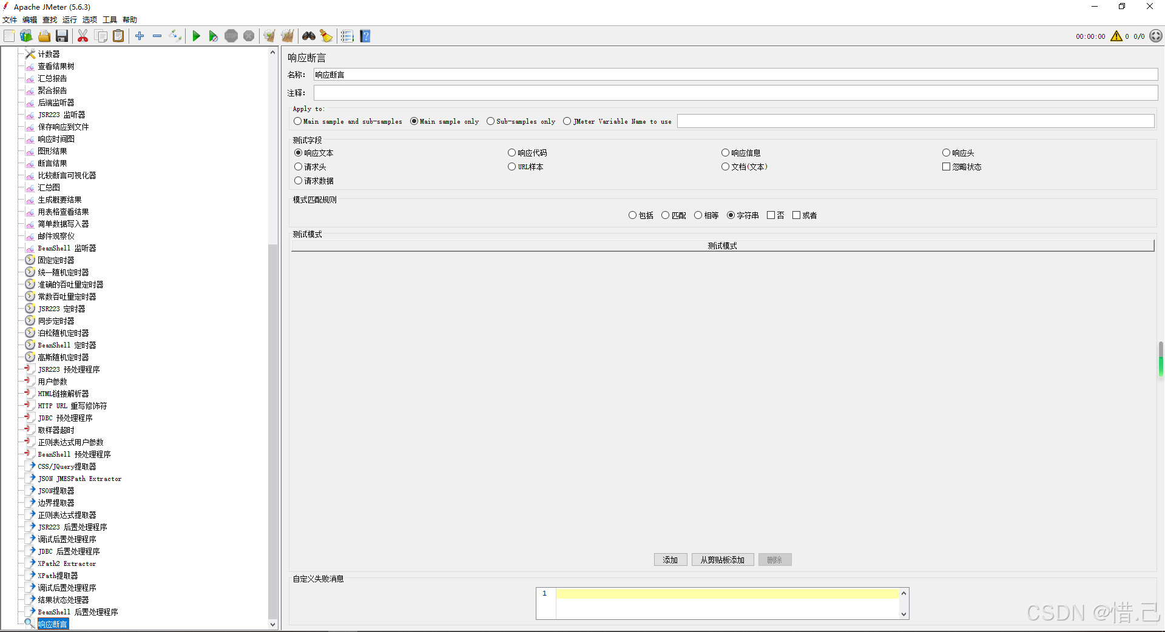Open the 查找 menu
The image size is (1165, 632).
50,19
